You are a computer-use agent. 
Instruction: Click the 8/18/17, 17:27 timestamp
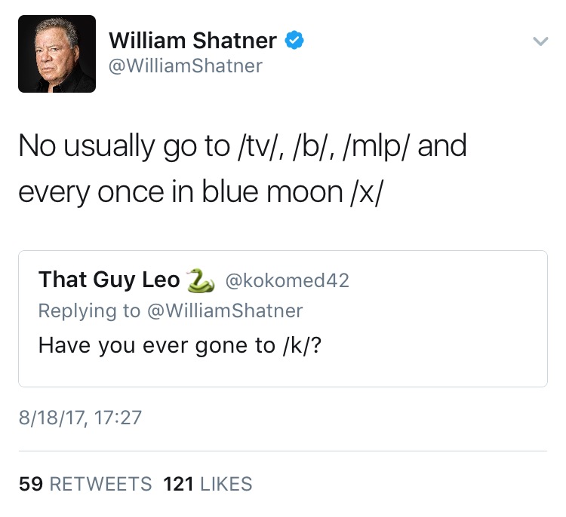[x=80, y=417]
